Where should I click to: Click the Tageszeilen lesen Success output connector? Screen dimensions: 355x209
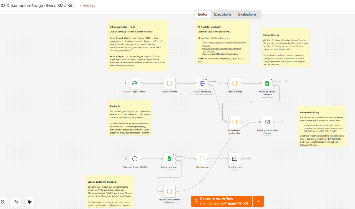pos(176,157)
